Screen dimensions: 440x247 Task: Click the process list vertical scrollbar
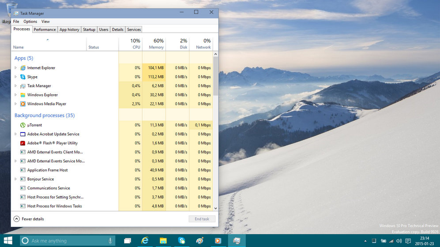215,132
